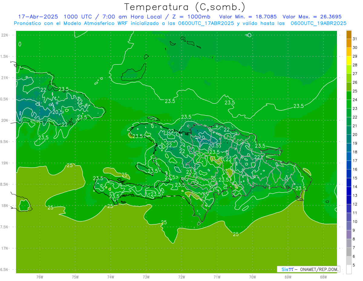Click the legend value '5'
Image resolution: width=363 pixels, height=281 pixels.
pyautogui.click(x=354, y=265)
